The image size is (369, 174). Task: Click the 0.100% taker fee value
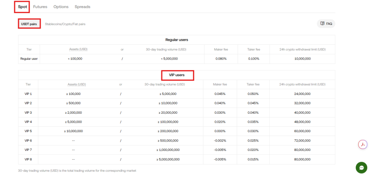tap(254, 59)
